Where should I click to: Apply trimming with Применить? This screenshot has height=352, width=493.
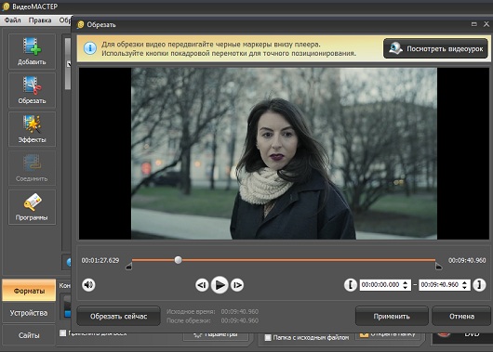(392, 316)
